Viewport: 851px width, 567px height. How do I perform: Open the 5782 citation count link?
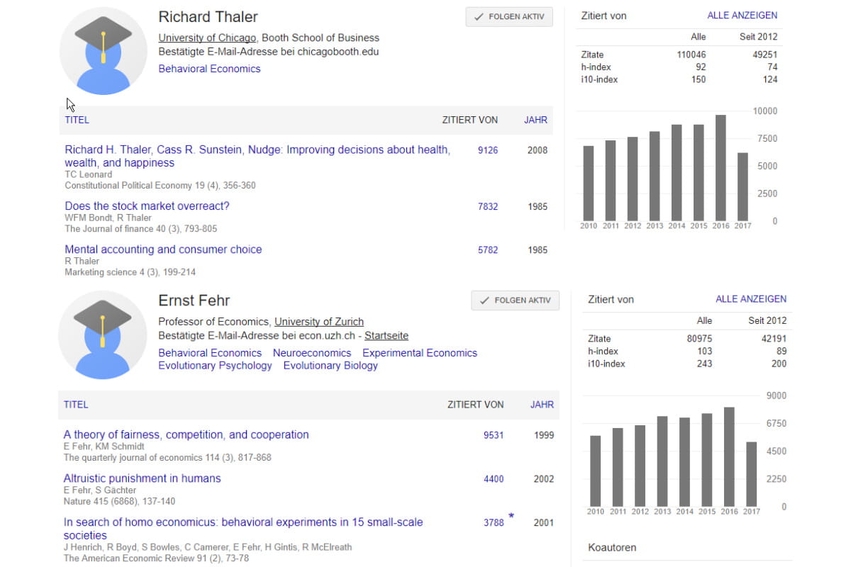[x=488, y=250]
